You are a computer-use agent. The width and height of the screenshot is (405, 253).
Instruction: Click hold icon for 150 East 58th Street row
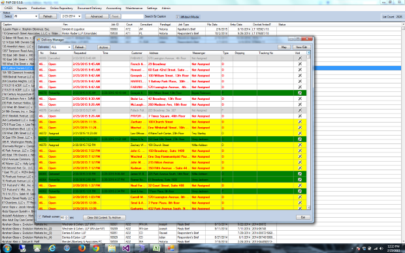tap(300, 139)
